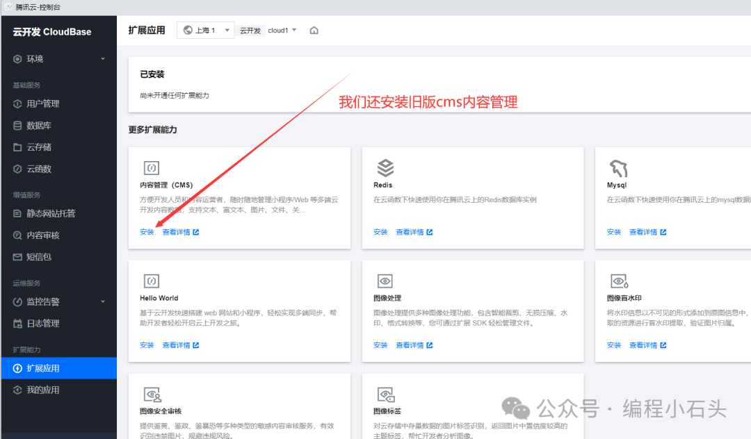
Task: Click the globe icon beside 上海 1
Action: 188,30
